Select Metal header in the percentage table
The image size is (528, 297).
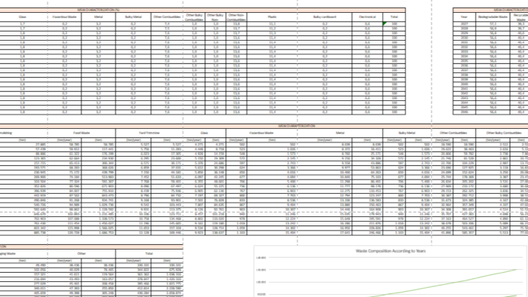pos(98,17)
